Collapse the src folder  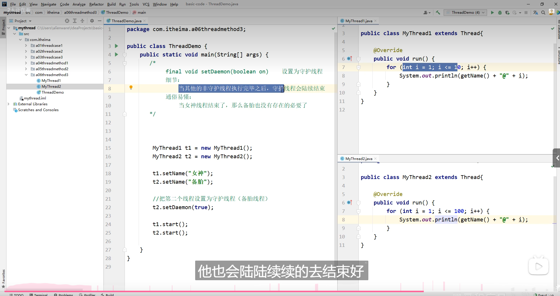(14, 34)
